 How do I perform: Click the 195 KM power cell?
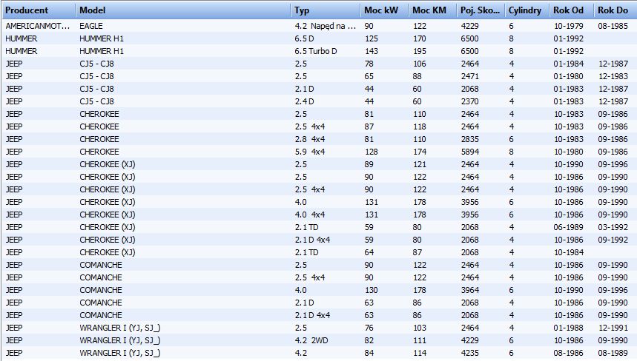pos(420,51)
